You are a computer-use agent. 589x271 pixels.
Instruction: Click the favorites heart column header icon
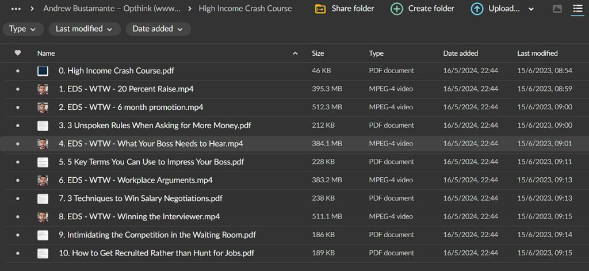(18, 53)
